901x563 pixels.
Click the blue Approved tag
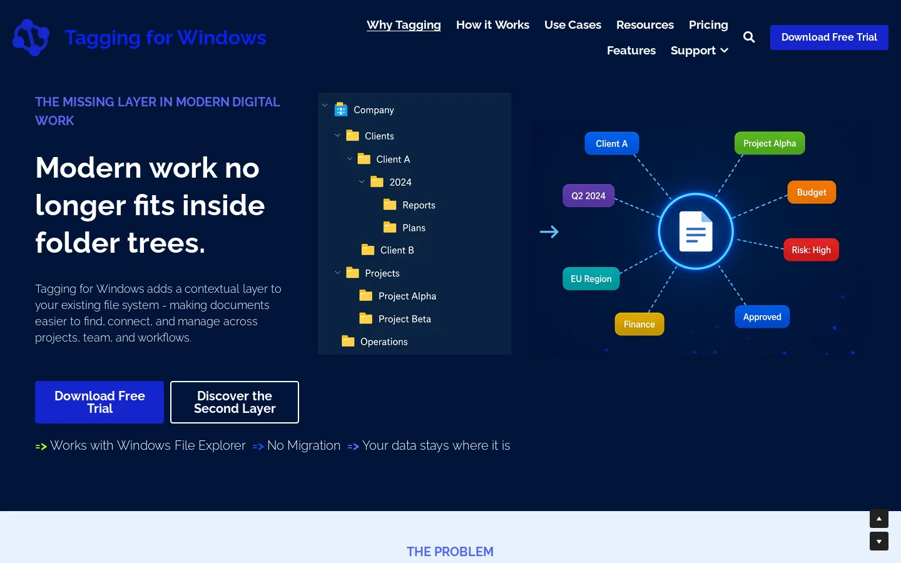[762, 317]
